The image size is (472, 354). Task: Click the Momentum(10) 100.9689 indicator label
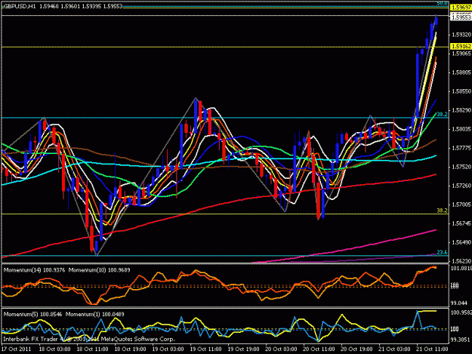pyautogui.click(x=100, y=270)
